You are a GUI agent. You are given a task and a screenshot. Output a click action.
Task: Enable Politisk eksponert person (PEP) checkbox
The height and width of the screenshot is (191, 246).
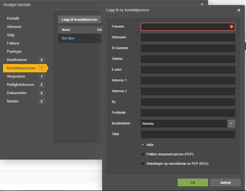click(143, 154)
